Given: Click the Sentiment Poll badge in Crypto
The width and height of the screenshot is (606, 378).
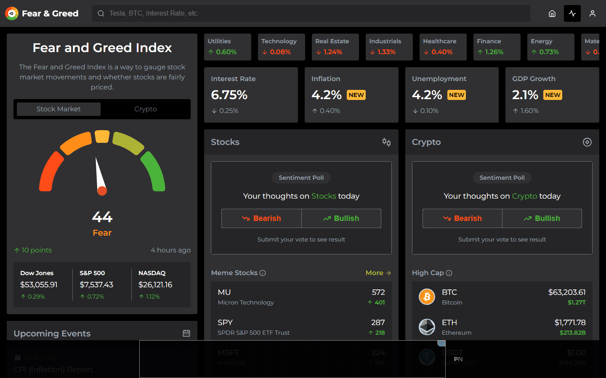Looking at the screenshot, I should [502, 178].
